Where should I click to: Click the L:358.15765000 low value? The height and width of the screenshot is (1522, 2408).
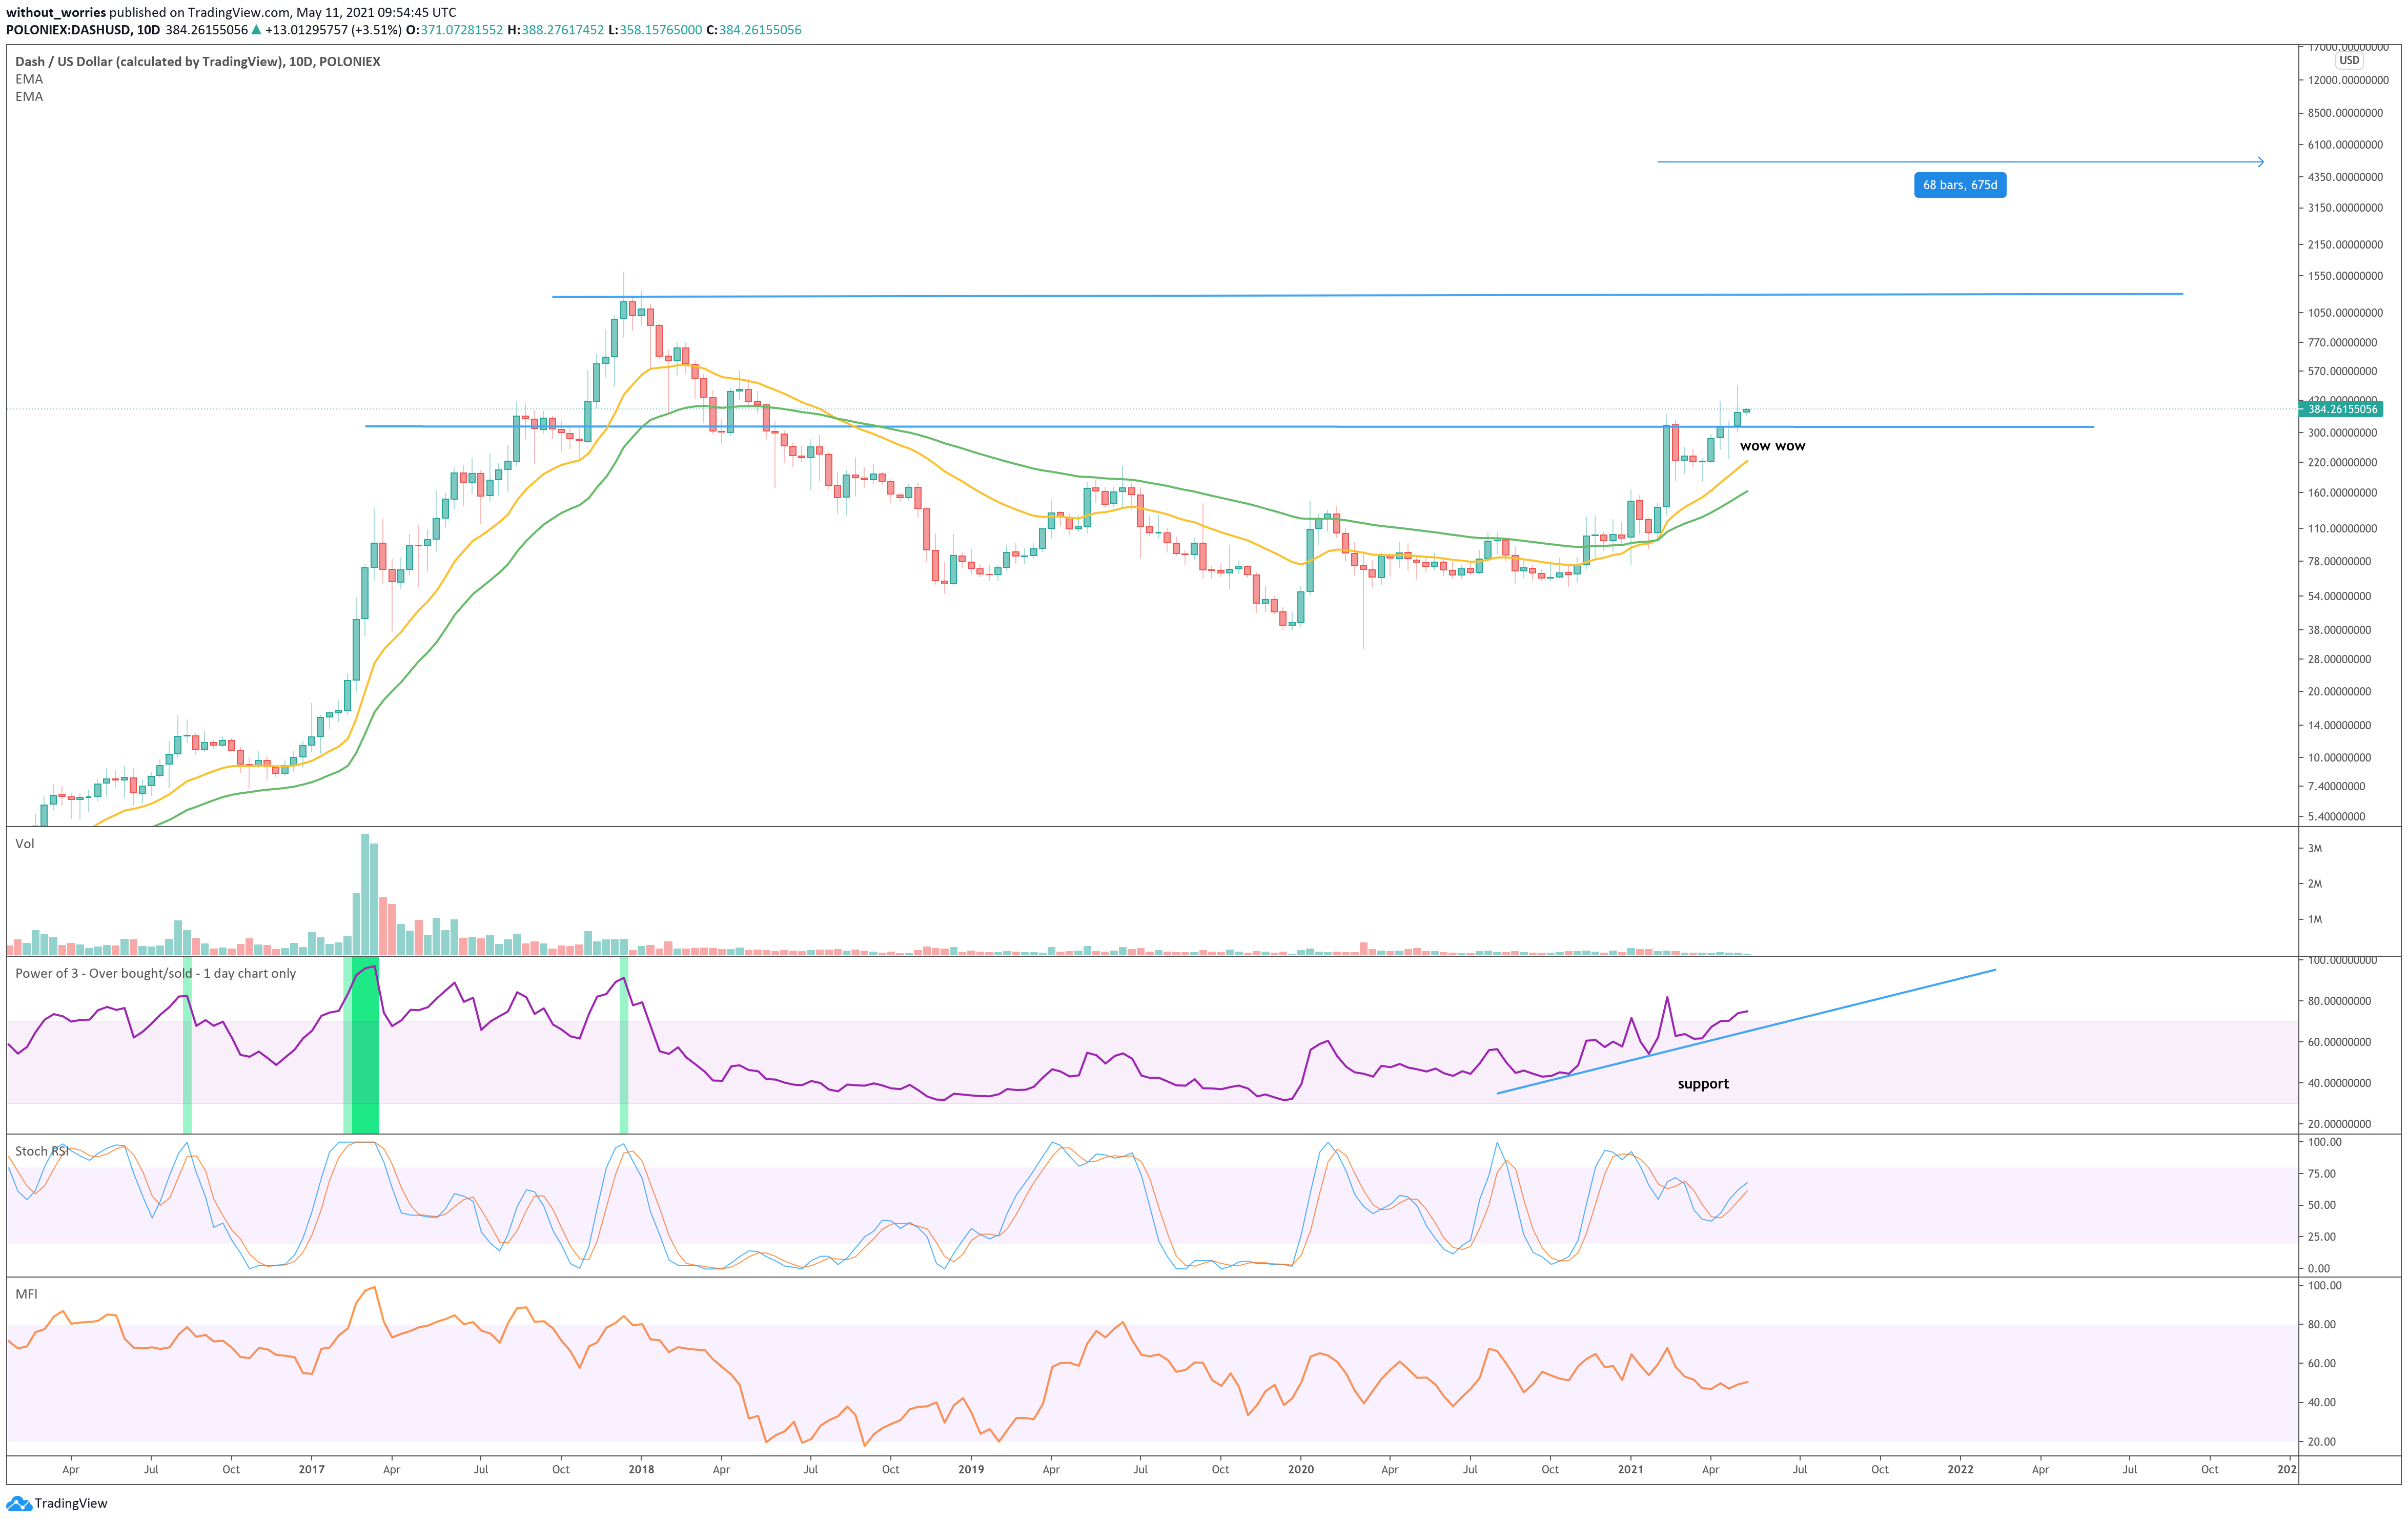(x=655, y=30)
